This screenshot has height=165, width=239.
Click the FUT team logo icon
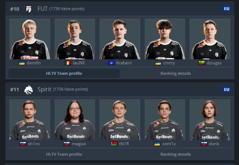pos(29,9)
